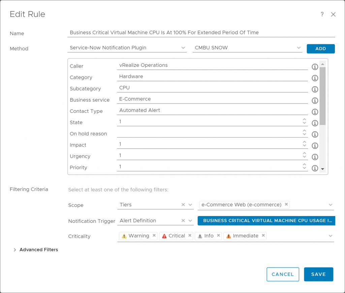Click the properties list vertical scrollbar

click(x=322, y=96)
